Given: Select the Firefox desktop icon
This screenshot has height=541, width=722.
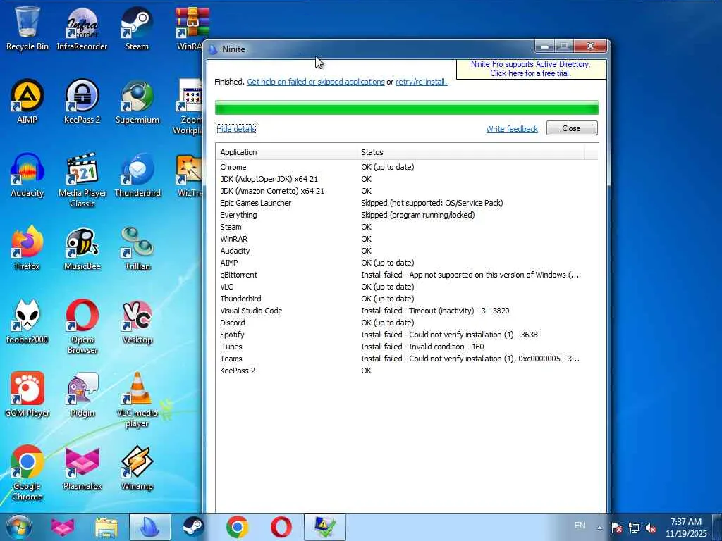Looking at the screenshot, I should coord(27,249).
